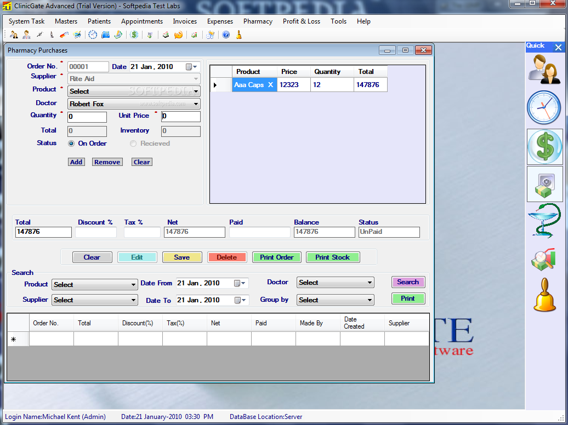
Task: Click the drawing palette toolbar icon
Action: (77, 35)
